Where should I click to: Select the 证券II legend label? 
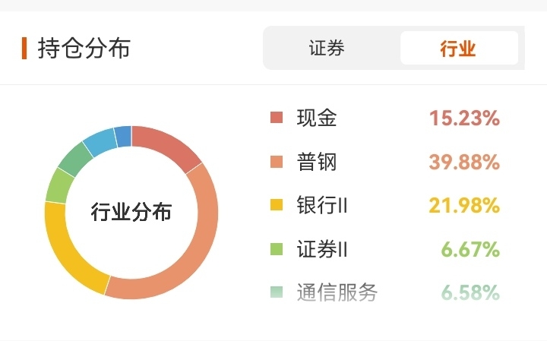pos(322,249)
